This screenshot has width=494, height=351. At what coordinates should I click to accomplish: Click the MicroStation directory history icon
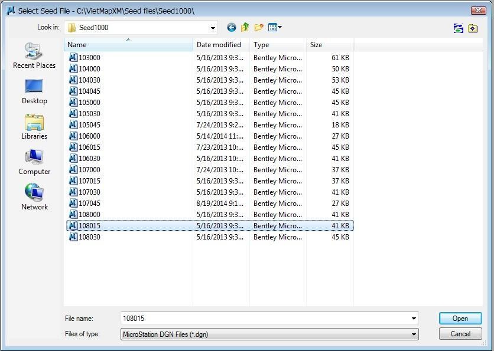coord(459,28)
